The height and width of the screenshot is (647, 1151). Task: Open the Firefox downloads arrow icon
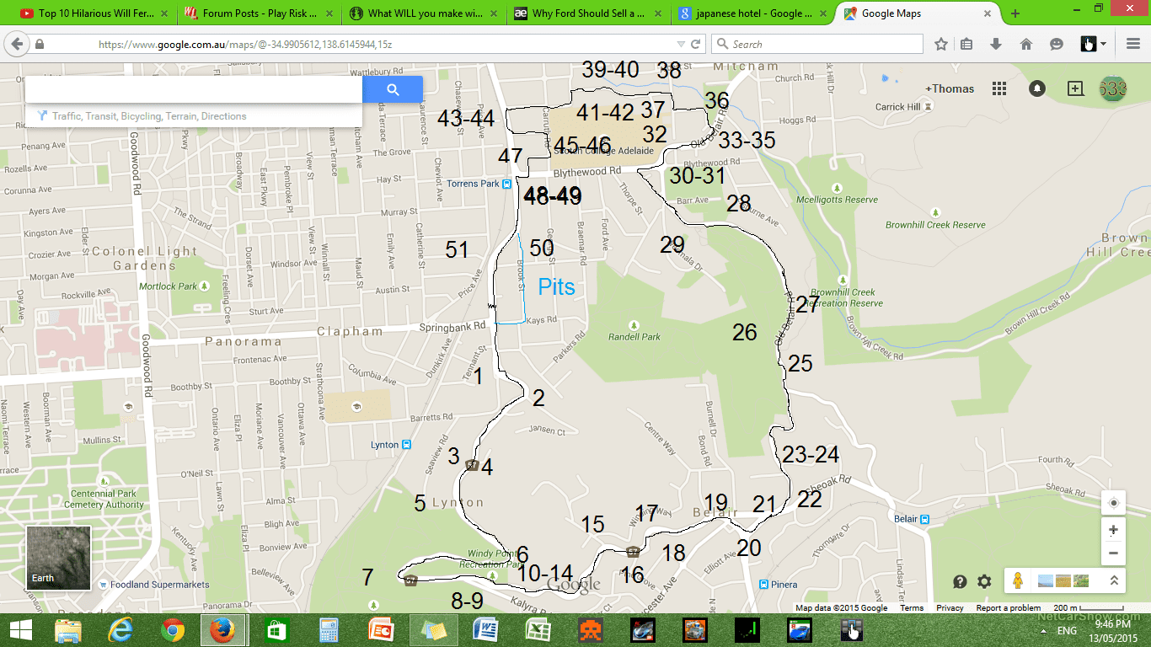[x=996, y=45]
